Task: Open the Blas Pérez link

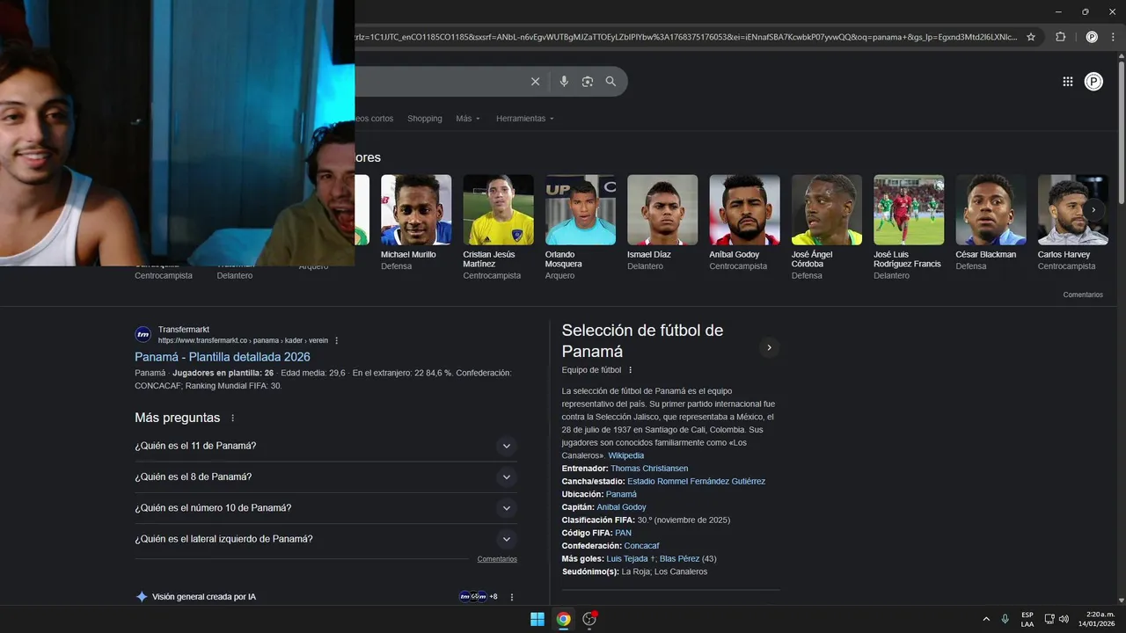Action: (679, 559)
